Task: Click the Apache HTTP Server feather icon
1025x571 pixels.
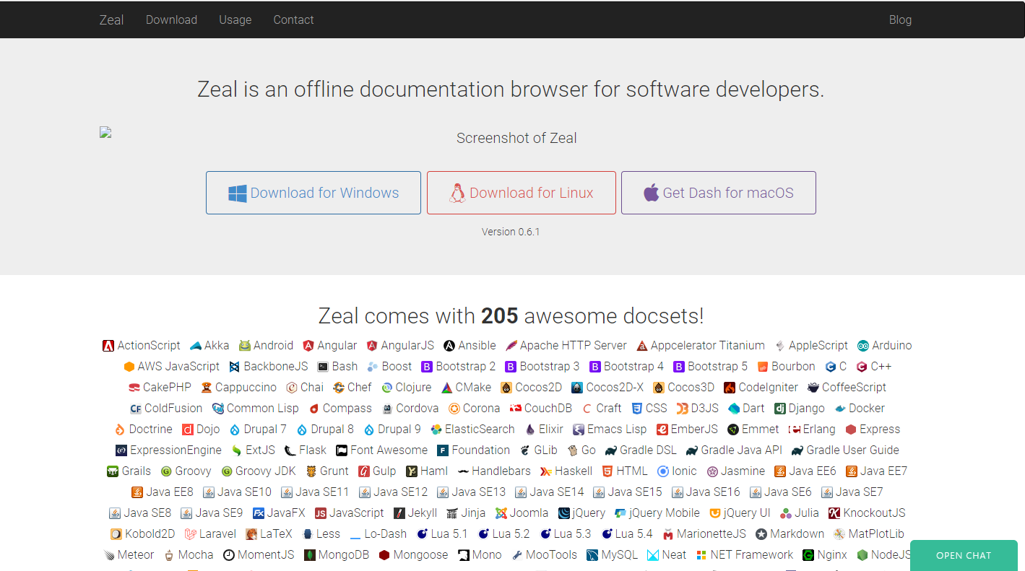Action: pos(511,346)
